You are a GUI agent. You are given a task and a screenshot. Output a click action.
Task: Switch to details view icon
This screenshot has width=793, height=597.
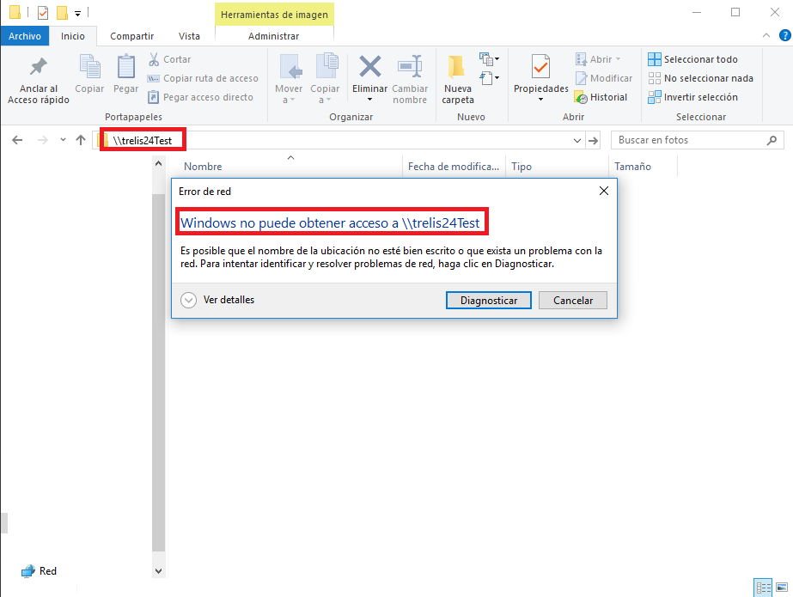click(x=763, y=588)
